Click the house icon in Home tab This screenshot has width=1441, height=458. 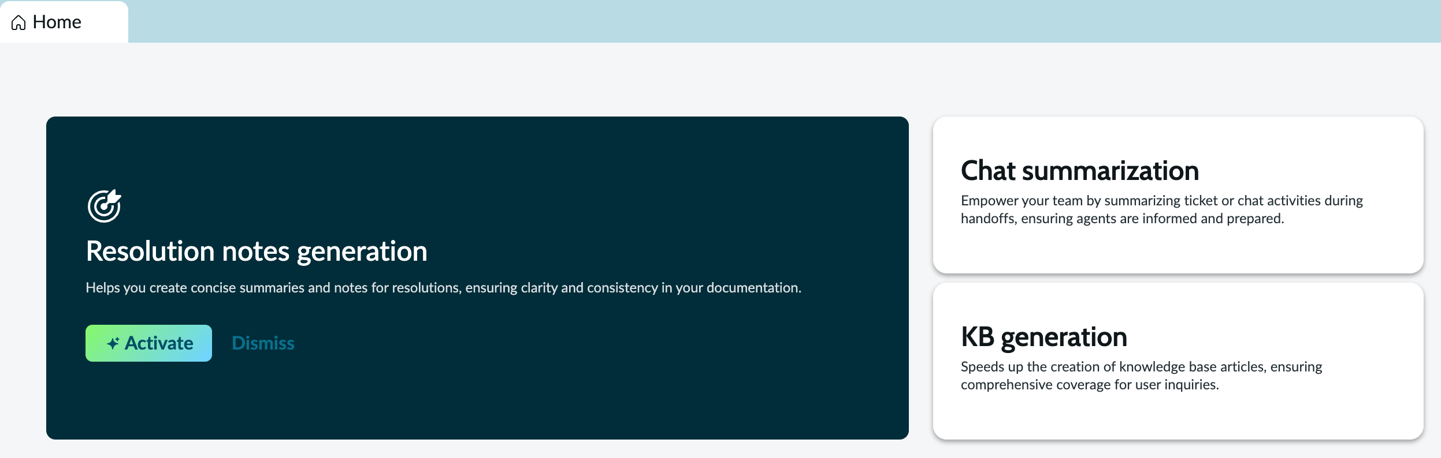tap(18, 22)
